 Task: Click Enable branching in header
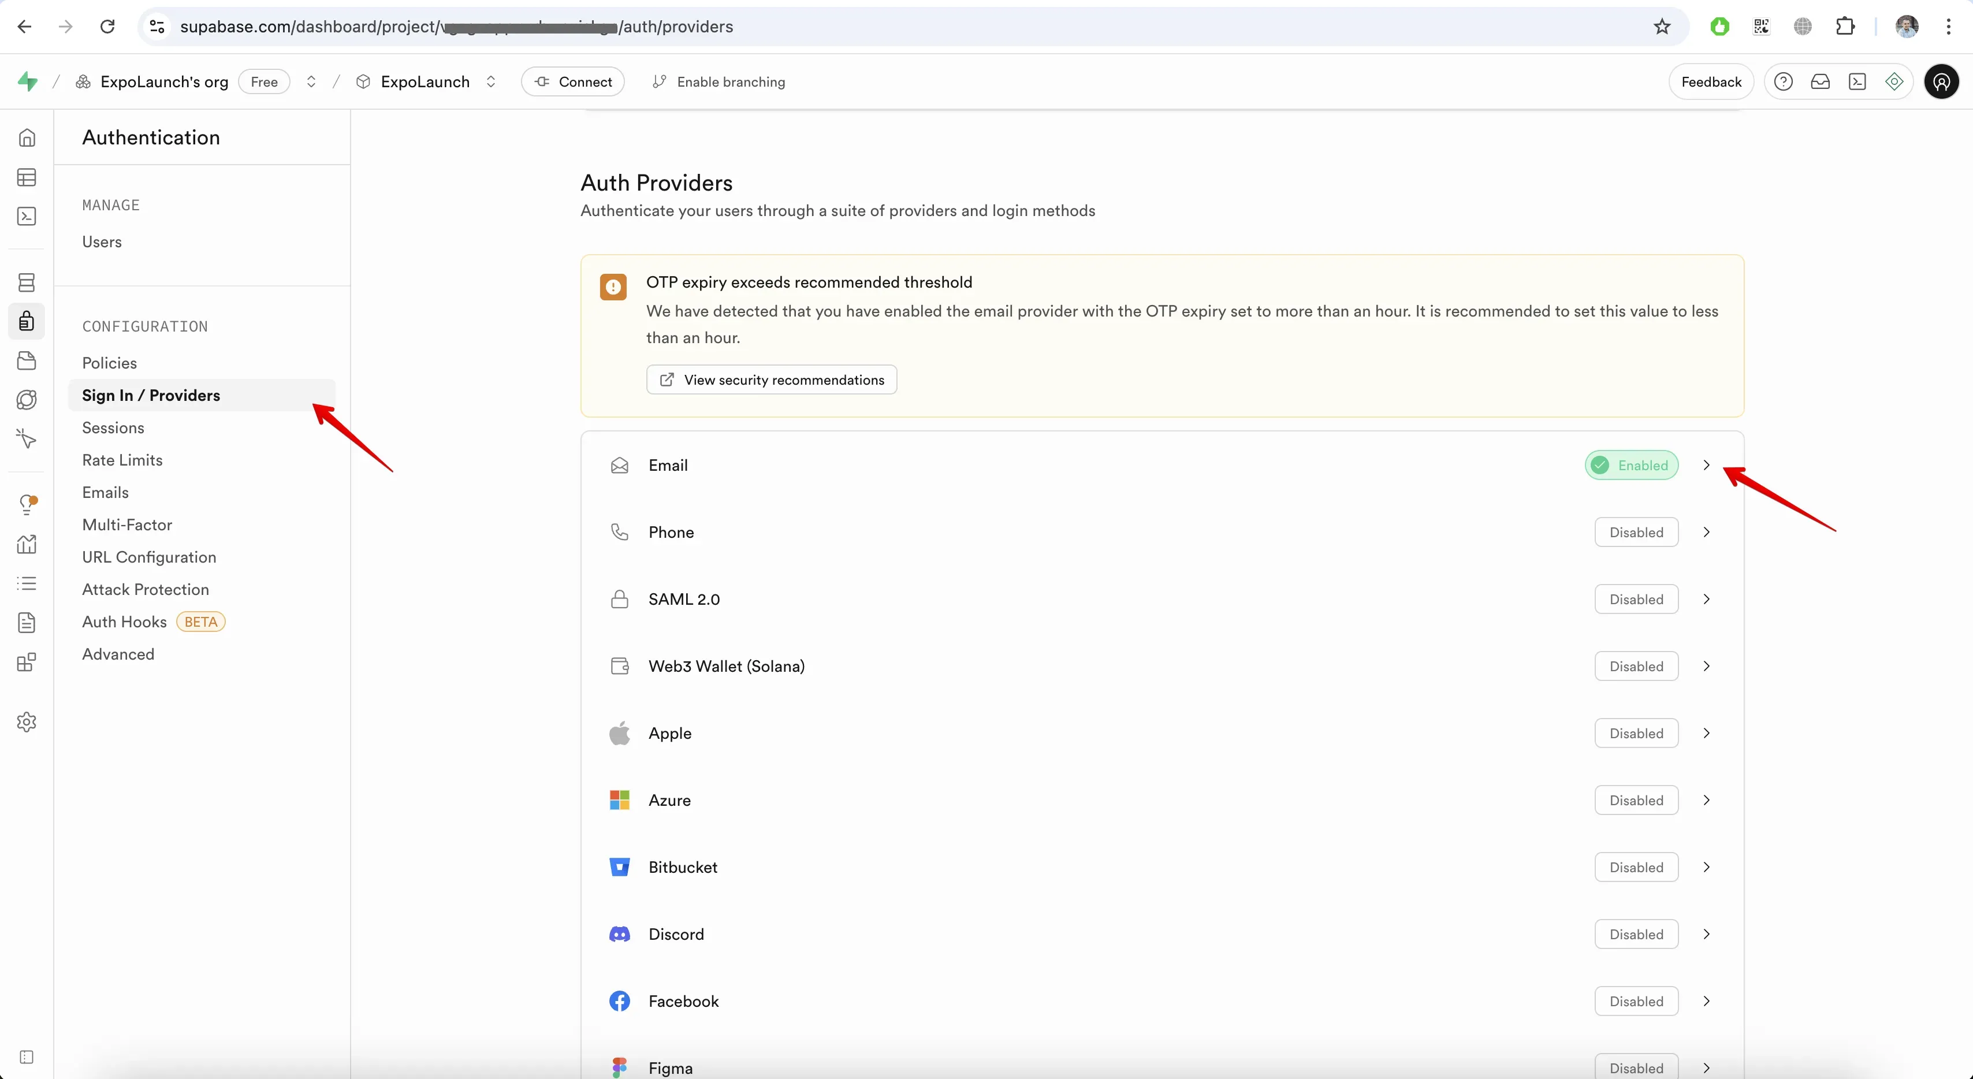(719, 82)
